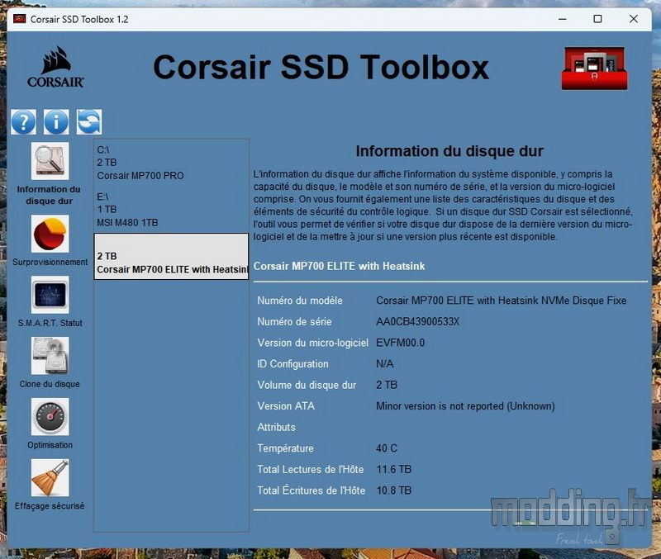Screen dimensions: 661x559
Task: Select the E:\ MSI M480 1TB drive
Action: pos(171,210)
